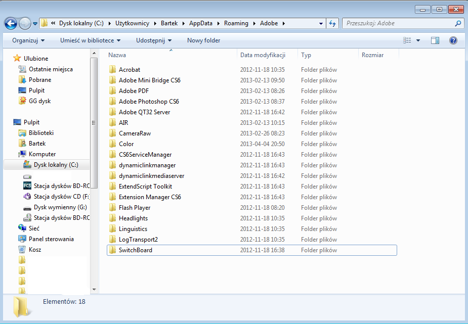Click the change view icon in the toolbar

point(407,40)
